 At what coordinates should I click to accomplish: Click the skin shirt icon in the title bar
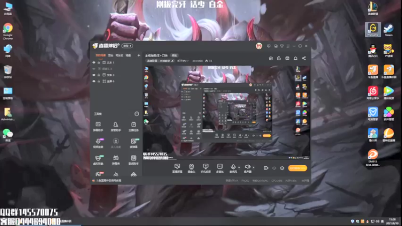tap(282, 46)
